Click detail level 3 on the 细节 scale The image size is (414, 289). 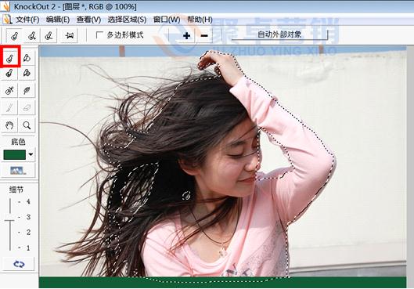28,218
